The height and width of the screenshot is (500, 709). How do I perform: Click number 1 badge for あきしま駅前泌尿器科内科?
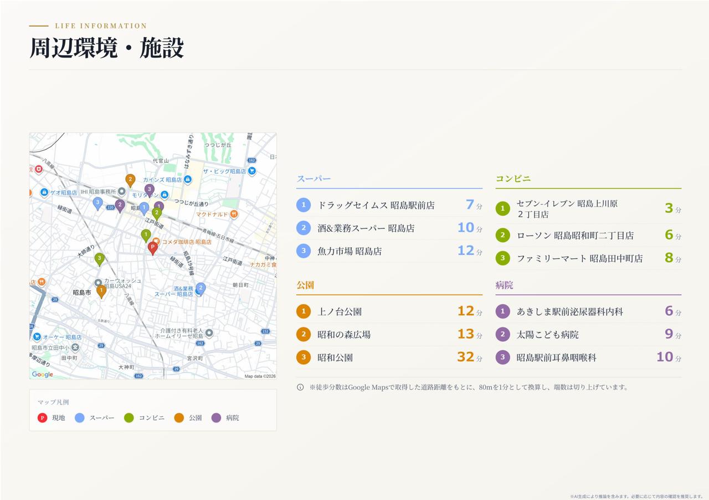coord(502,311)
